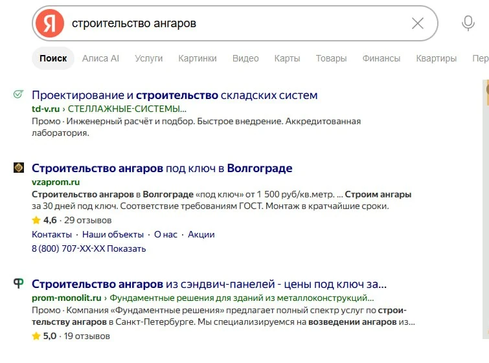The image size is (489, 363).
Task: Open the 29 отзывов reviews
Action: pyautogui.click(x=87, y=220)
